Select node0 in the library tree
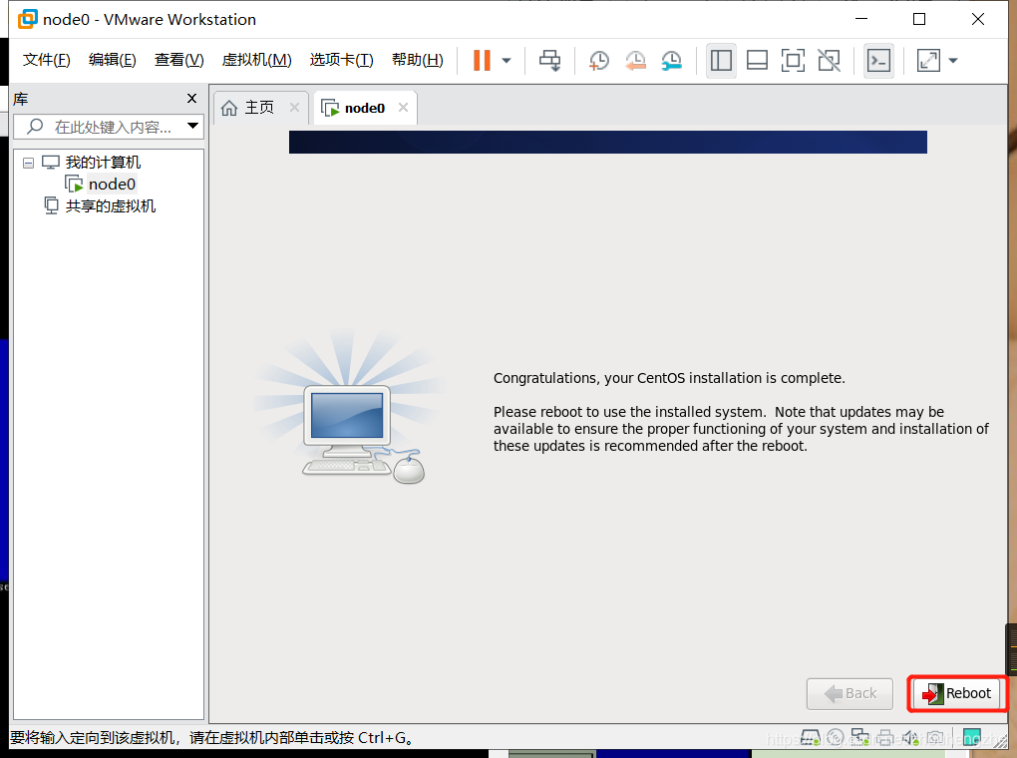Viewport: 1017px width, 758px height. 112,185
